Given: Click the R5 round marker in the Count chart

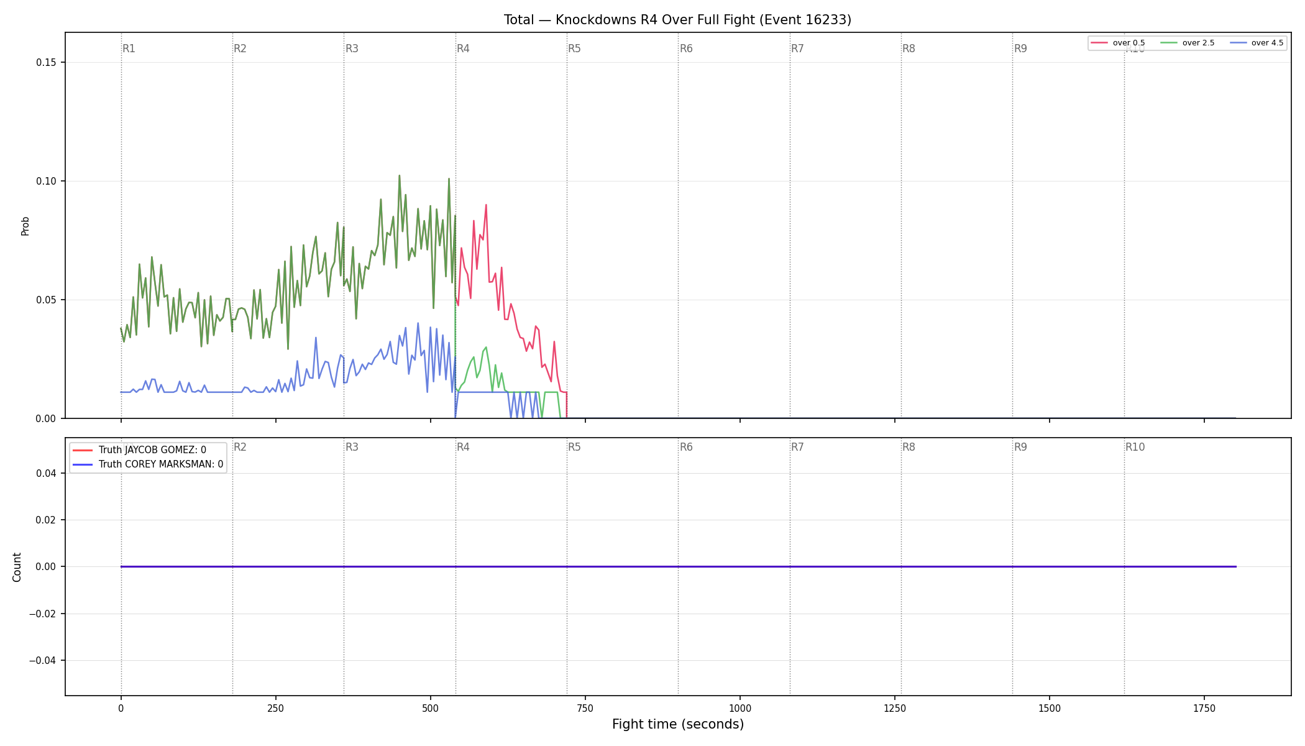Looking at the screenshot, I should click(574, 447).
